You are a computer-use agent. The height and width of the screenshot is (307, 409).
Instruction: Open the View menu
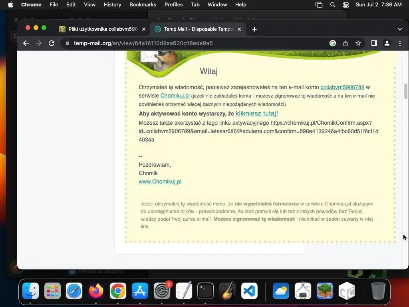tap(90, 5)
